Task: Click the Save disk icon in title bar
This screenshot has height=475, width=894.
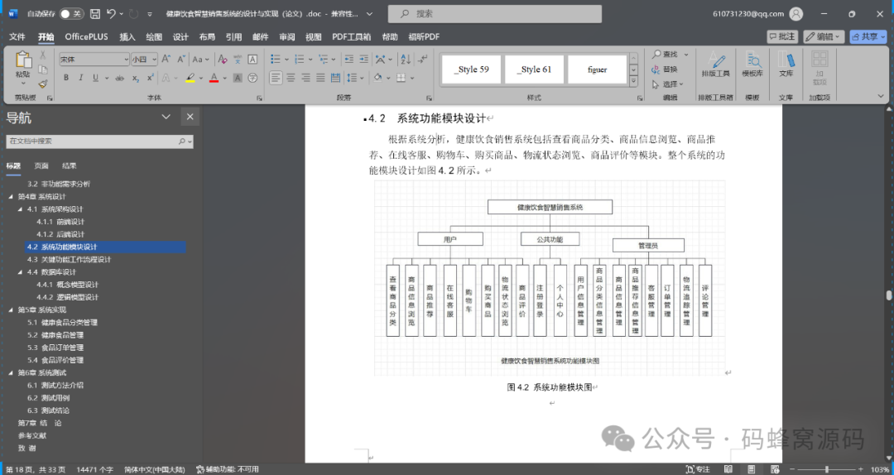Action: [x=95, y=14]
